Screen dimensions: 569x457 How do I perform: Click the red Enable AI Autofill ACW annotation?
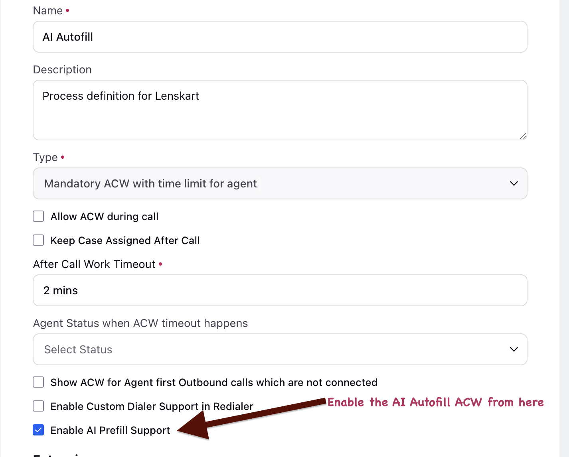436,402
